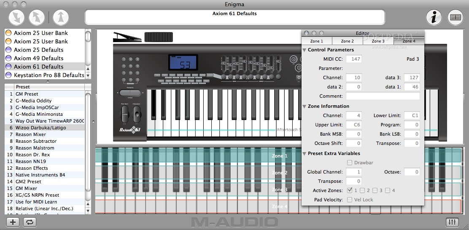Open the mixer sliders icon bottom right
Image resolution: width=469 pixels, height=230 pixels.
pos(452,222)
